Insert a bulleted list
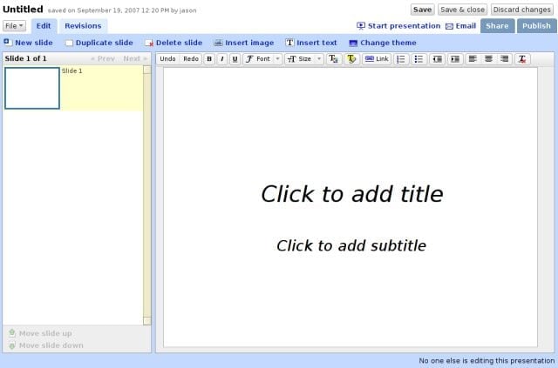558x368 pixels. (418, 59)
